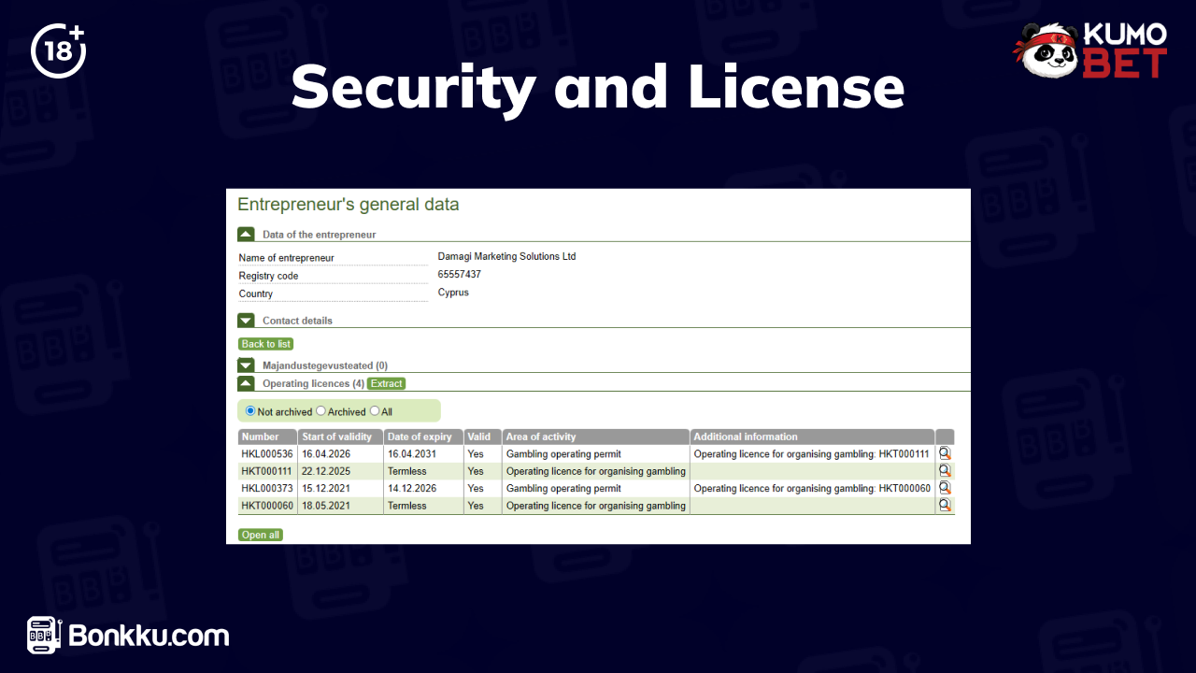Click expiry date 16.04.2031

coord(412,453)
